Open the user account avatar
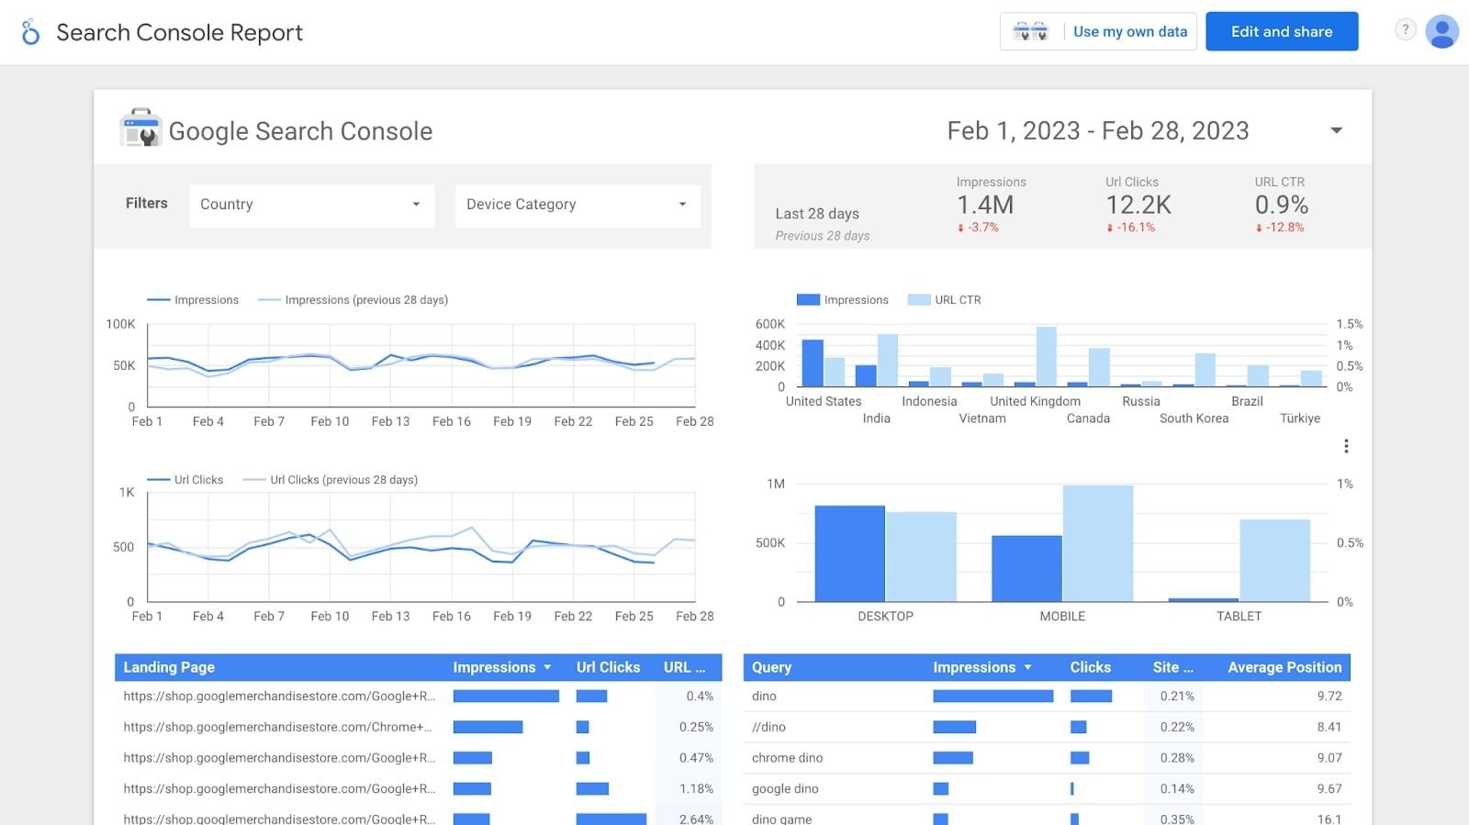Viewport: 1469px width, 825px height. [x=1441, y=31]
